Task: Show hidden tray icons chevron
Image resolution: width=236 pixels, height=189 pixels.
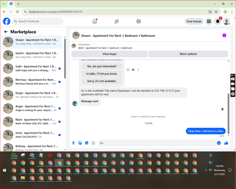Action: tap(206, 170)
